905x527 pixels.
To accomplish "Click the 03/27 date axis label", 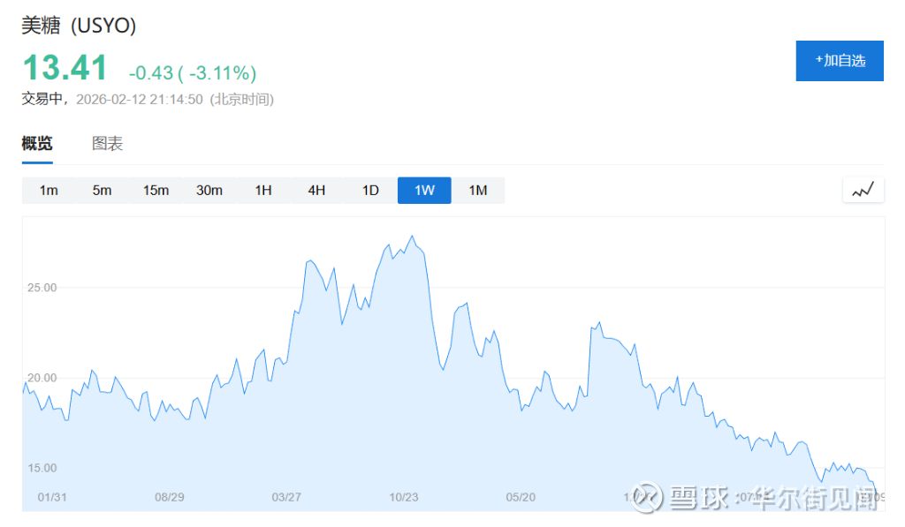I will pyautogui.click(x=286, y=497).
